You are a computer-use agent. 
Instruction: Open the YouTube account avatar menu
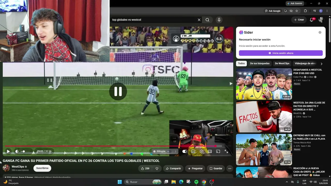(321, 20)
